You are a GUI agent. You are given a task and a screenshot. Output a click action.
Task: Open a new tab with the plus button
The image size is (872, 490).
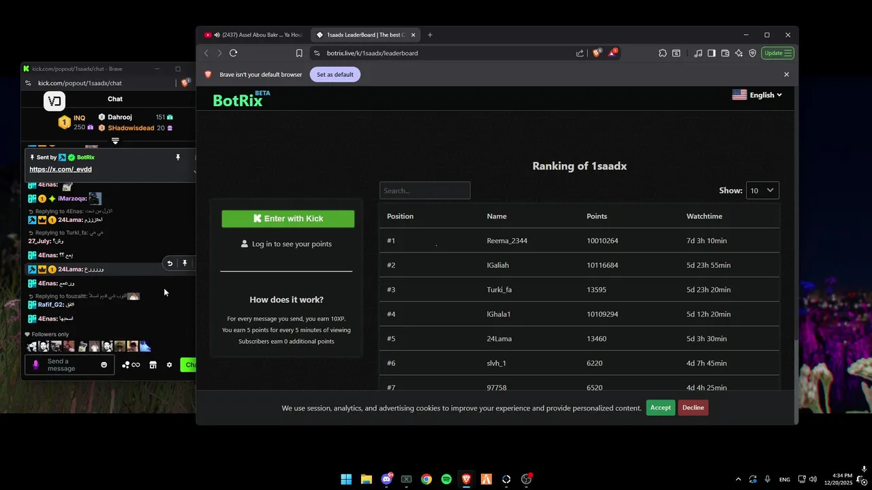click(x=430, y=35)
